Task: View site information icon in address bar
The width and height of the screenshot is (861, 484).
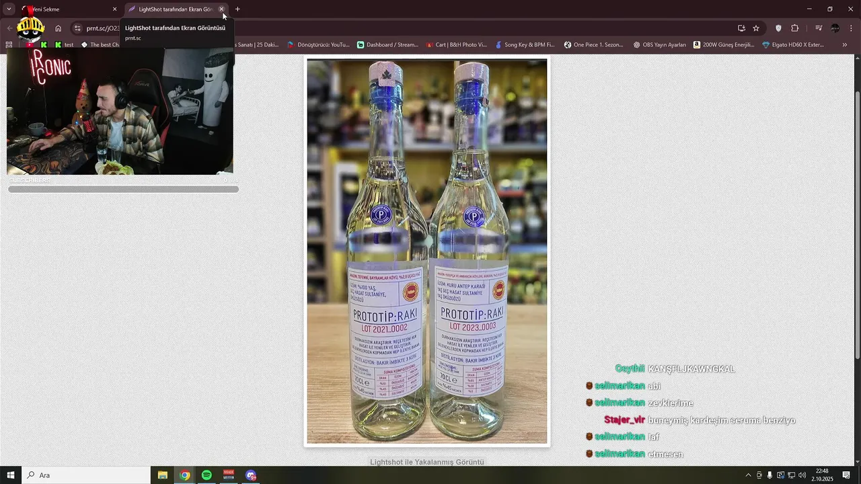Action: [x=77, y=28]
